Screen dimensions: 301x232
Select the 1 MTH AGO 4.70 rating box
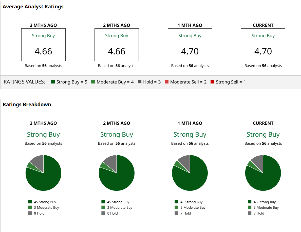[x=190, y=45]
